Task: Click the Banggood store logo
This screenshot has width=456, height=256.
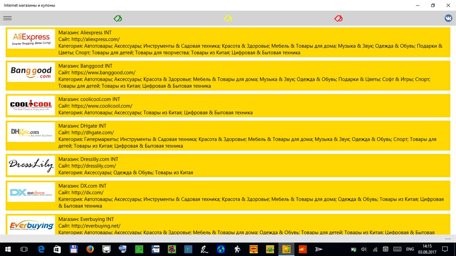Action: (31, 72)
